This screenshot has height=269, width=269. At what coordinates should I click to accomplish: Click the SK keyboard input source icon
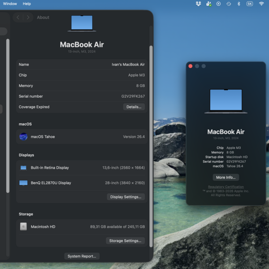(250, 4)
